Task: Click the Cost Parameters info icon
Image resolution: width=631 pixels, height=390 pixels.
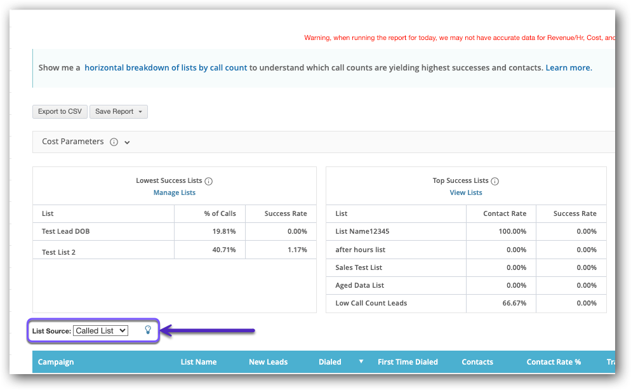Action: click(x=114, y=142)
